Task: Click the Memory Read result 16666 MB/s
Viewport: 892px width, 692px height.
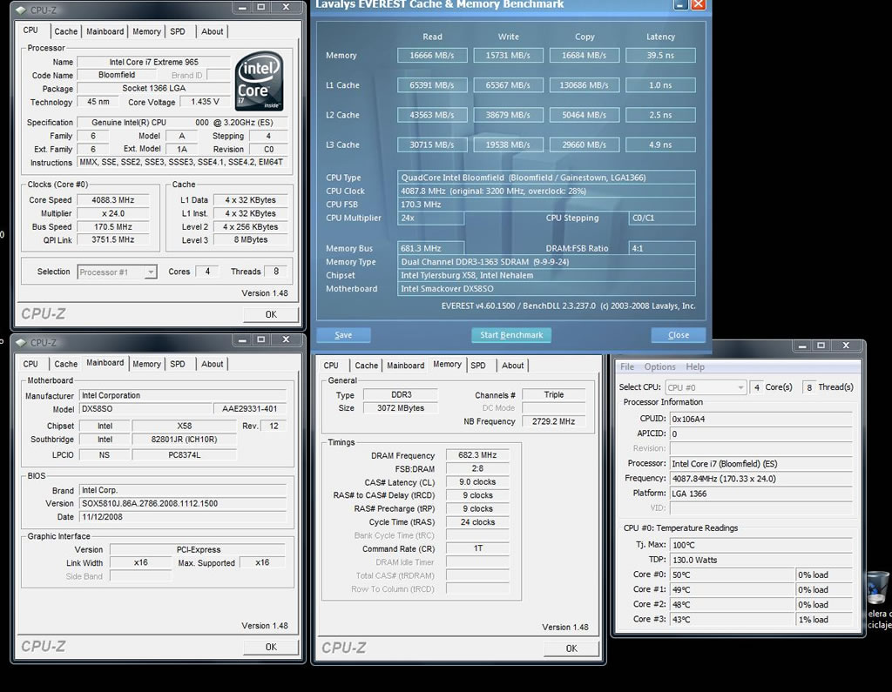Action: coord(432,55)
